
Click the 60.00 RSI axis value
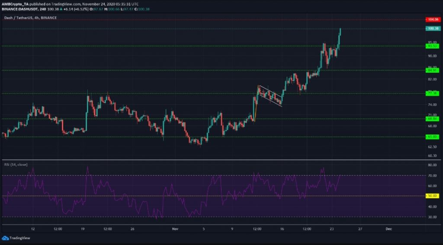[x=432, y=186]
